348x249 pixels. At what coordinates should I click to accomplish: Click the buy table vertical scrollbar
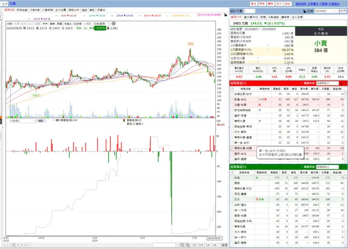346,127
